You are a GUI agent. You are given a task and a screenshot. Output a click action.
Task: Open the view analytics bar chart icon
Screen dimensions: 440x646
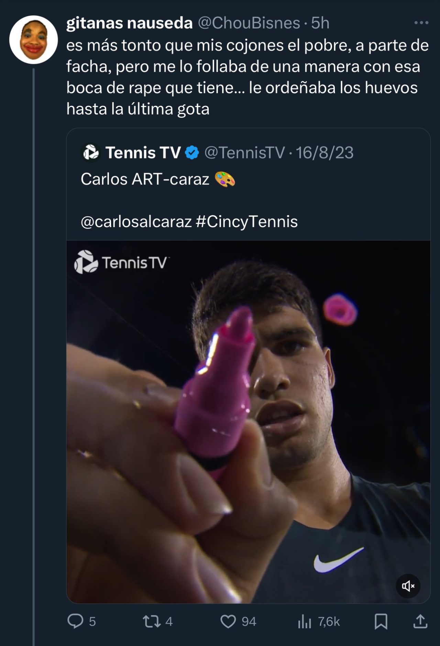(305, 621)
